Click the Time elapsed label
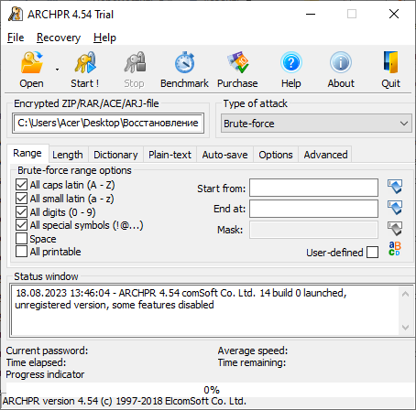This screenshot has width=416, height=410. pos(36,362)
